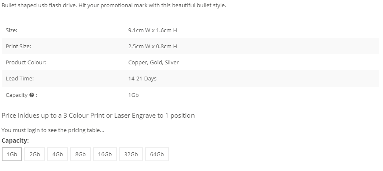The image size is (383, 171).
Task: Click the Lead Time label
Action: click(20, 79)
